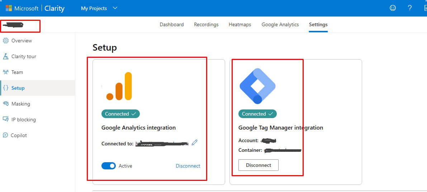427x192 pixels.
Task: Click the Google Tag Manager logo
Action: [x=258, y=86]
